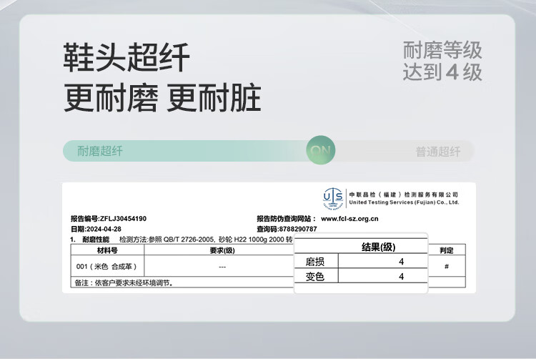Click the 更耐磨 更耐脏 headline

(162, 98)
